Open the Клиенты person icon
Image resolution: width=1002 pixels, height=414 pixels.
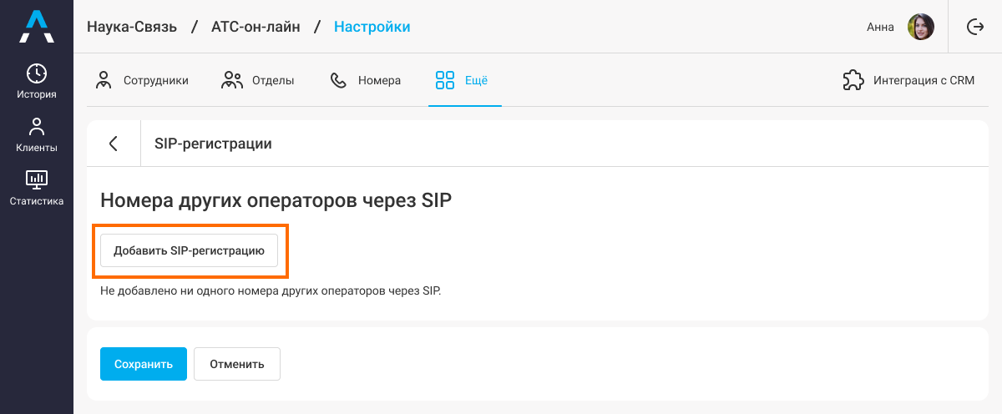(37, 128)
